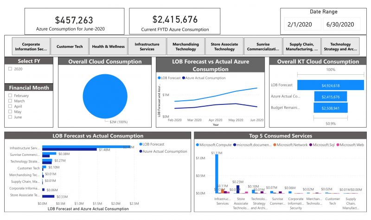371x220 pixels.
Task: Select the $4,924,618 LOB Forecast funnel bar
Action: point(331,85)
